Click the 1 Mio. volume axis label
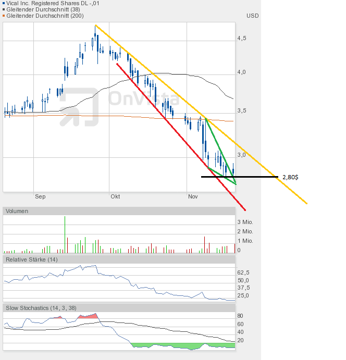The height and width of the screenshot is (360, 346). tap(245, 241)
